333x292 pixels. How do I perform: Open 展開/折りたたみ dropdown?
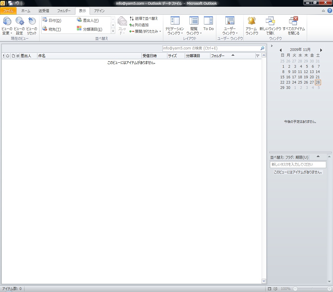(145, 31)
